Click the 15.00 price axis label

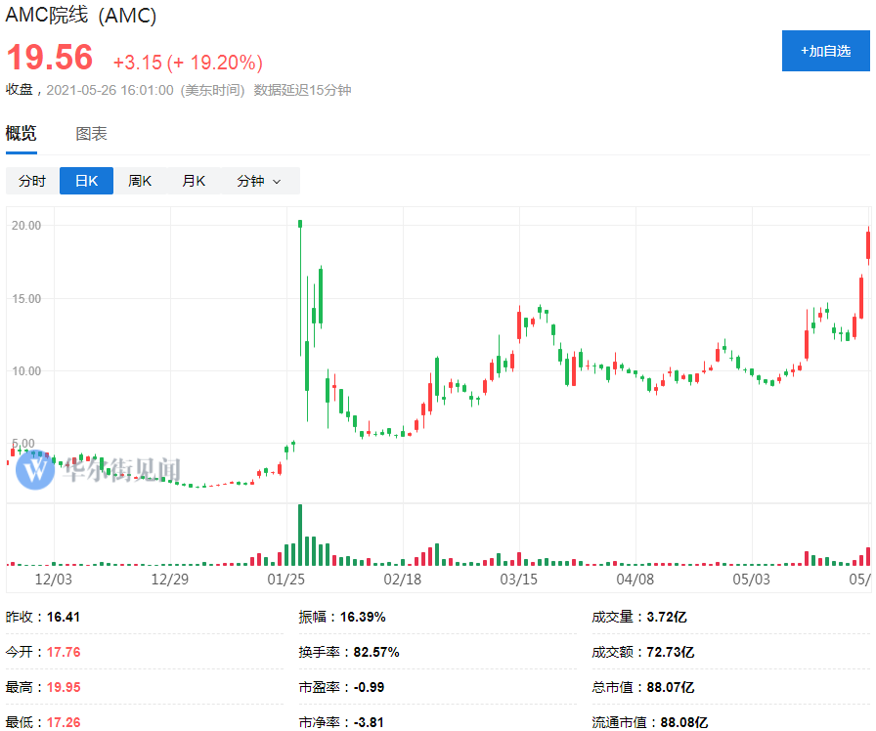(x=26, y=299)
